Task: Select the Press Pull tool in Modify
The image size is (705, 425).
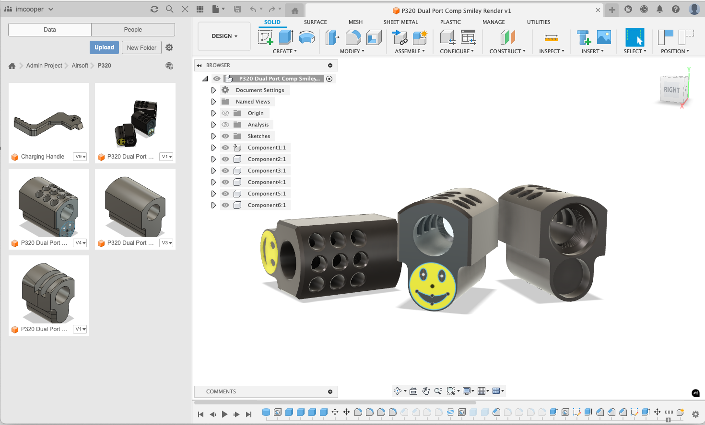Action: point(332,37)
